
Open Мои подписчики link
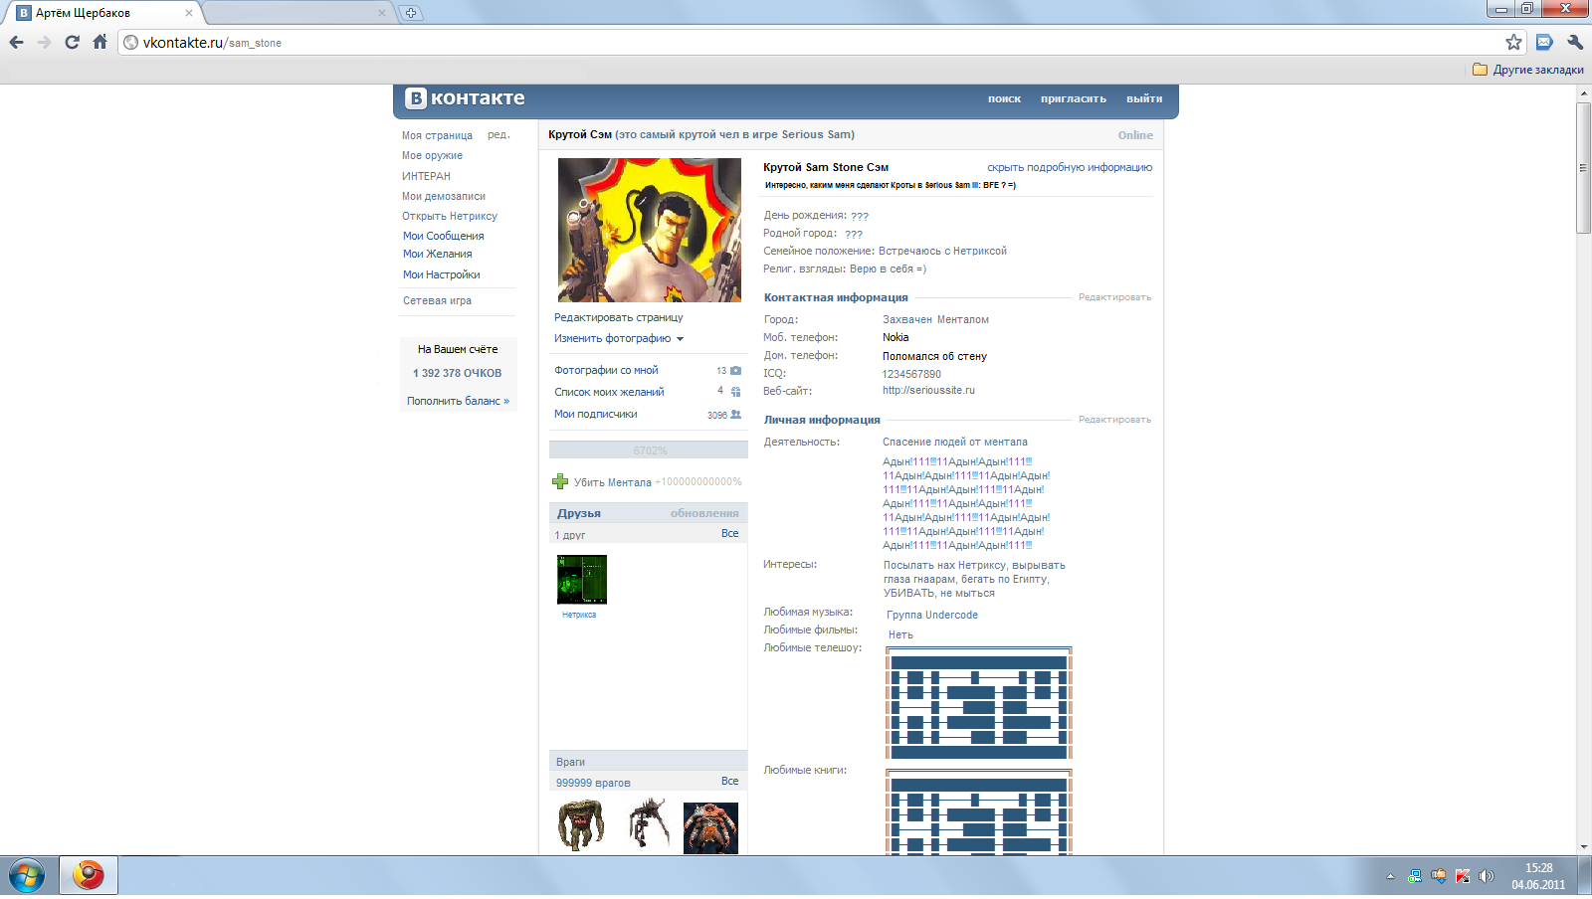[595, 414]
